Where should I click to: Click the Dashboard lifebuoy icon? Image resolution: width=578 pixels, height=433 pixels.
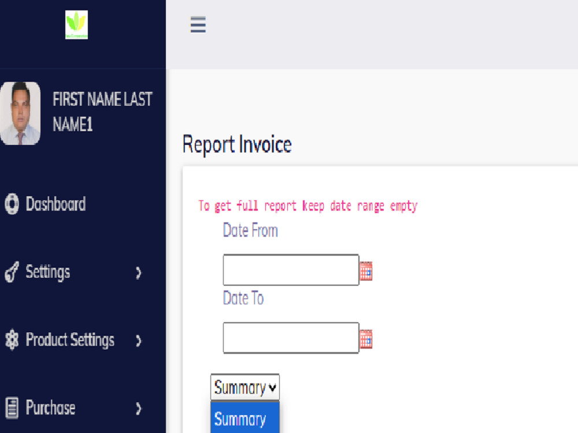pyautogui.click(x=12, y=204)
